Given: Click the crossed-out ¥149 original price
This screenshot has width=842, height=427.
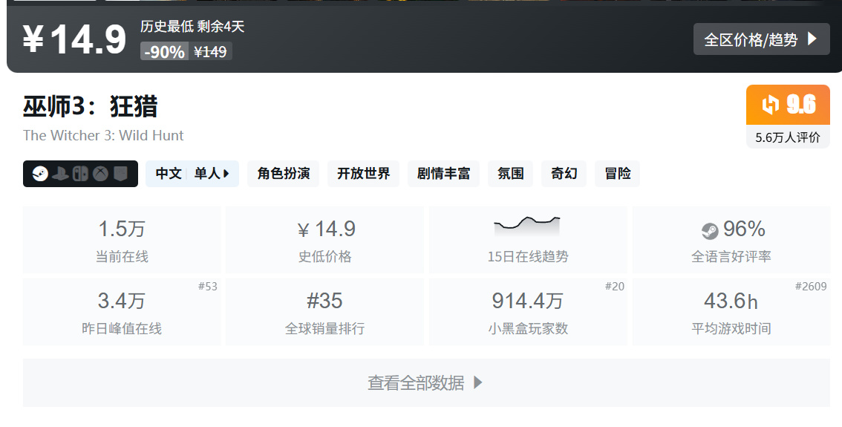Looking at the screenshot, I should pyautogui.click(x=210, y=51).
